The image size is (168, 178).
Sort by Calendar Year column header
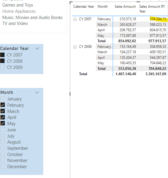84,7
